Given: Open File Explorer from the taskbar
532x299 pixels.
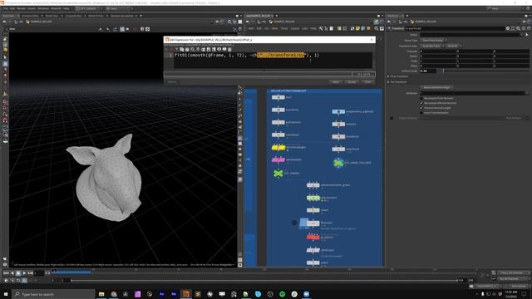Looking at the screenshot, I should [101, 294].
